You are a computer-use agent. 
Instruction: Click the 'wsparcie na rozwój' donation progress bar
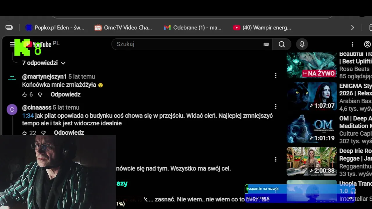300,194
